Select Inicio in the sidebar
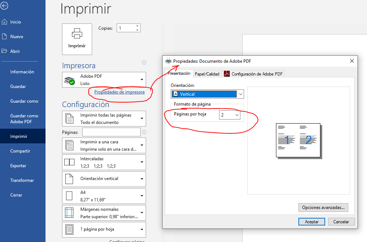This screenshot has height=242, width=367. (23, 22)
